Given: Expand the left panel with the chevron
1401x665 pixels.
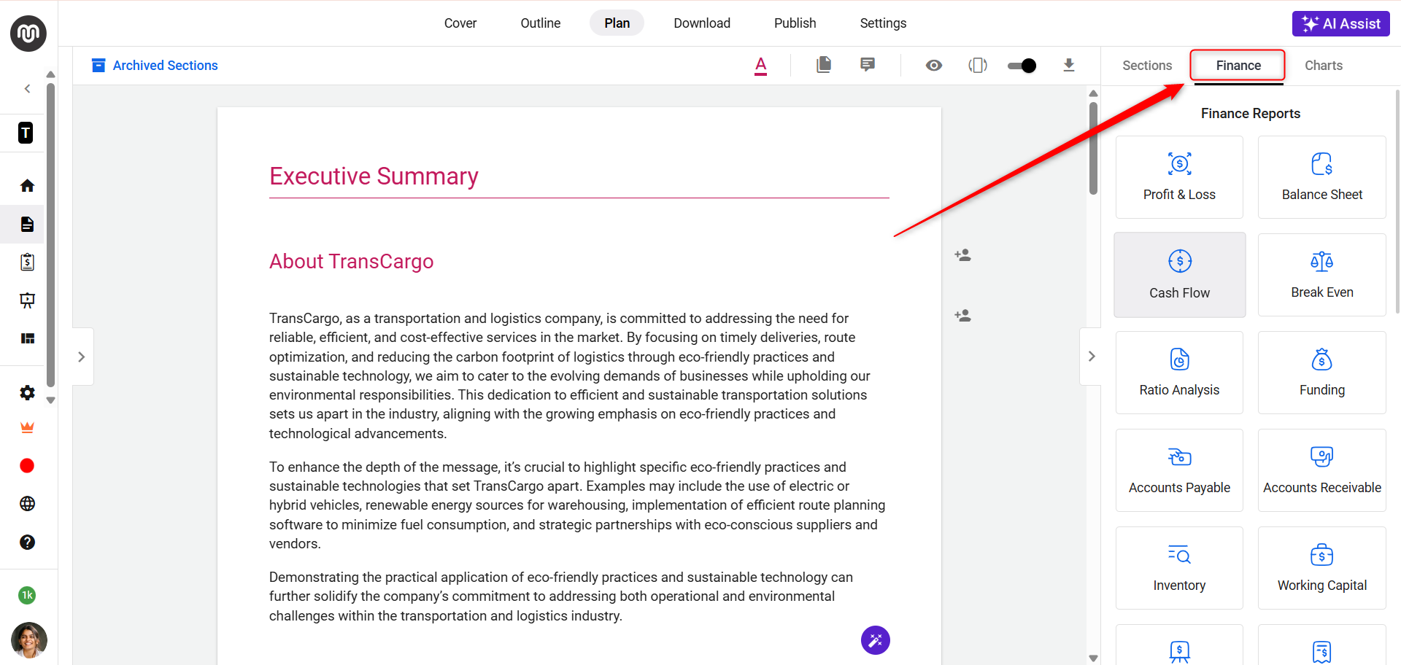Looking at the screenshot, I should [82, 357].
